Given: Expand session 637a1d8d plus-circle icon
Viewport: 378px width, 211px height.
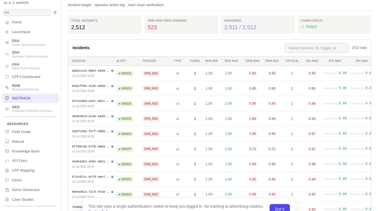Looking at the screenshot, I should tap(112, 101).
